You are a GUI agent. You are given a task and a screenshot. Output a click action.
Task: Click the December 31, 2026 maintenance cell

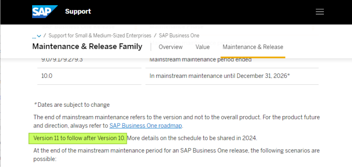232,76
